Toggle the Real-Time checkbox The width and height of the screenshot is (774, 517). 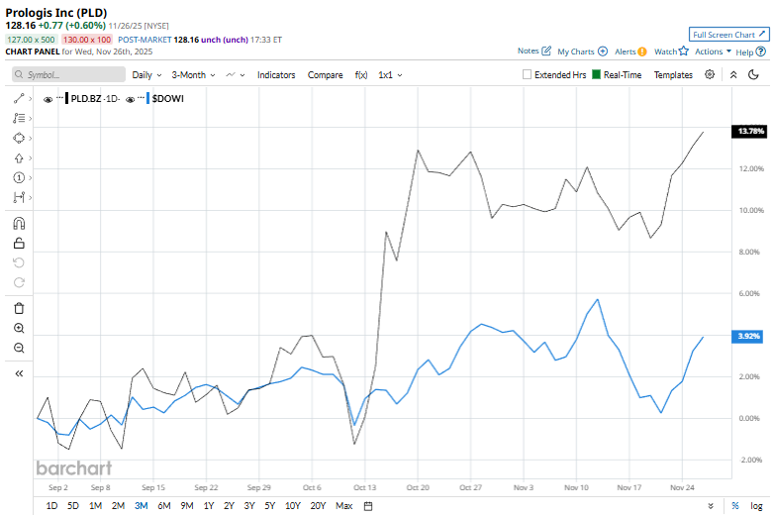(x=597, y=75)
